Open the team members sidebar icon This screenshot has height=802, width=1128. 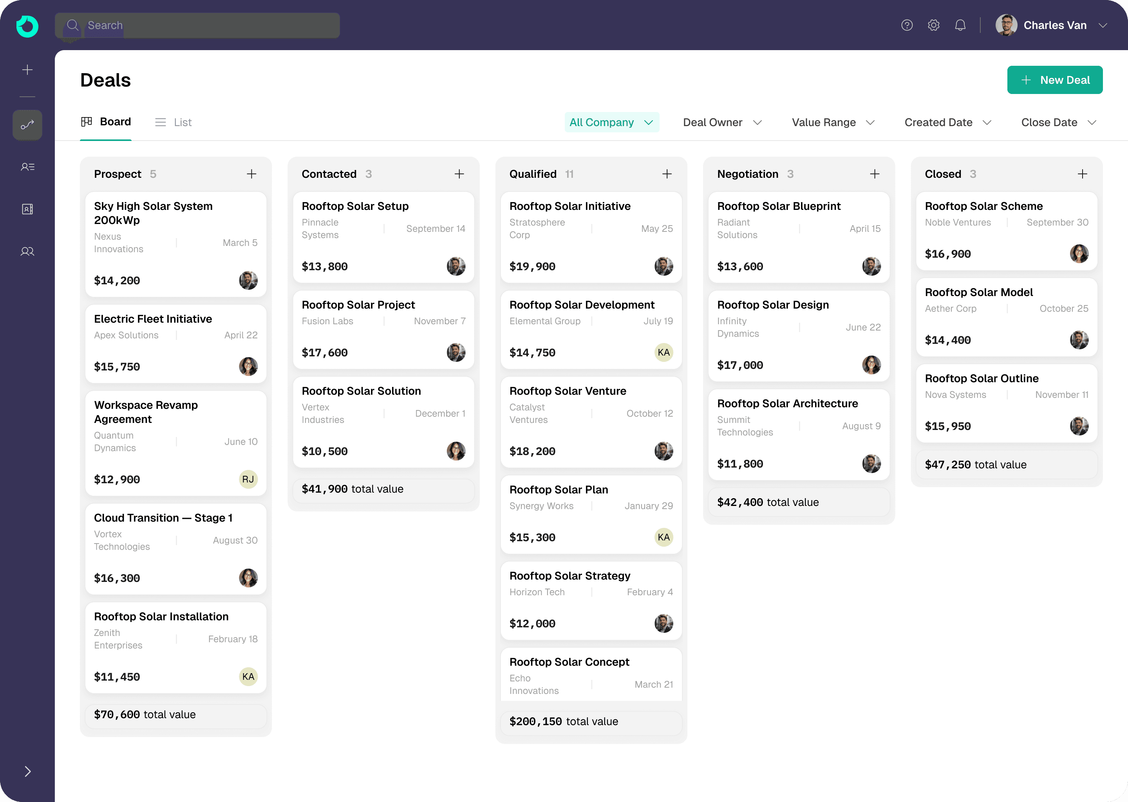point(28,251)
